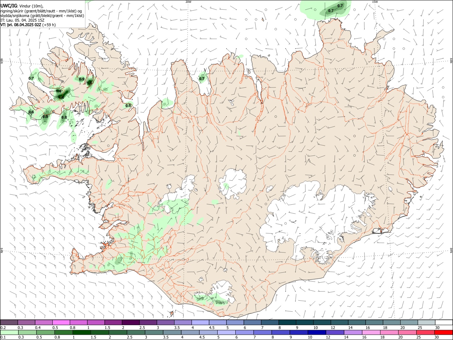Click the '0.2' tick label in snow legend
This screenshot has height=340, width=453.
point(3,328)
